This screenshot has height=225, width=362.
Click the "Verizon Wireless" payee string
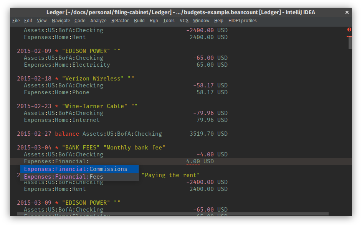coord(93,79)
